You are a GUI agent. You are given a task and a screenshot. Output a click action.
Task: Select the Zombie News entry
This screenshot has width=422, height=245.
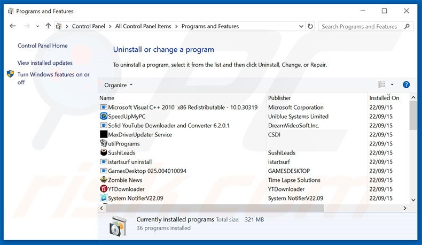point(125,180)
